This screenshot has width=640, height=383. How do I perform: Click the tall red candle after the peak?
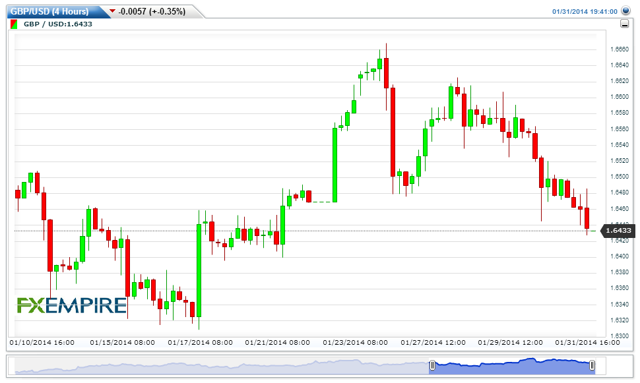393,132
